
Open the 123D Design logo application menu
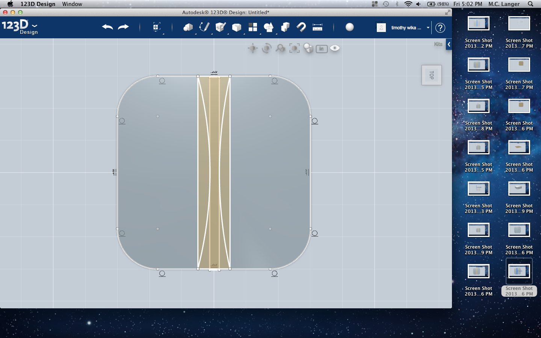pos(20,27)
